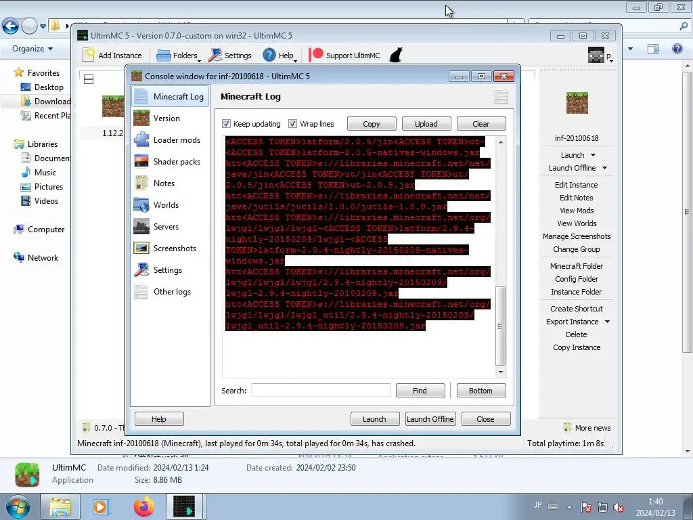Open the account profile dropdown
Screen dimensions: 693x520
coord(600,56)
